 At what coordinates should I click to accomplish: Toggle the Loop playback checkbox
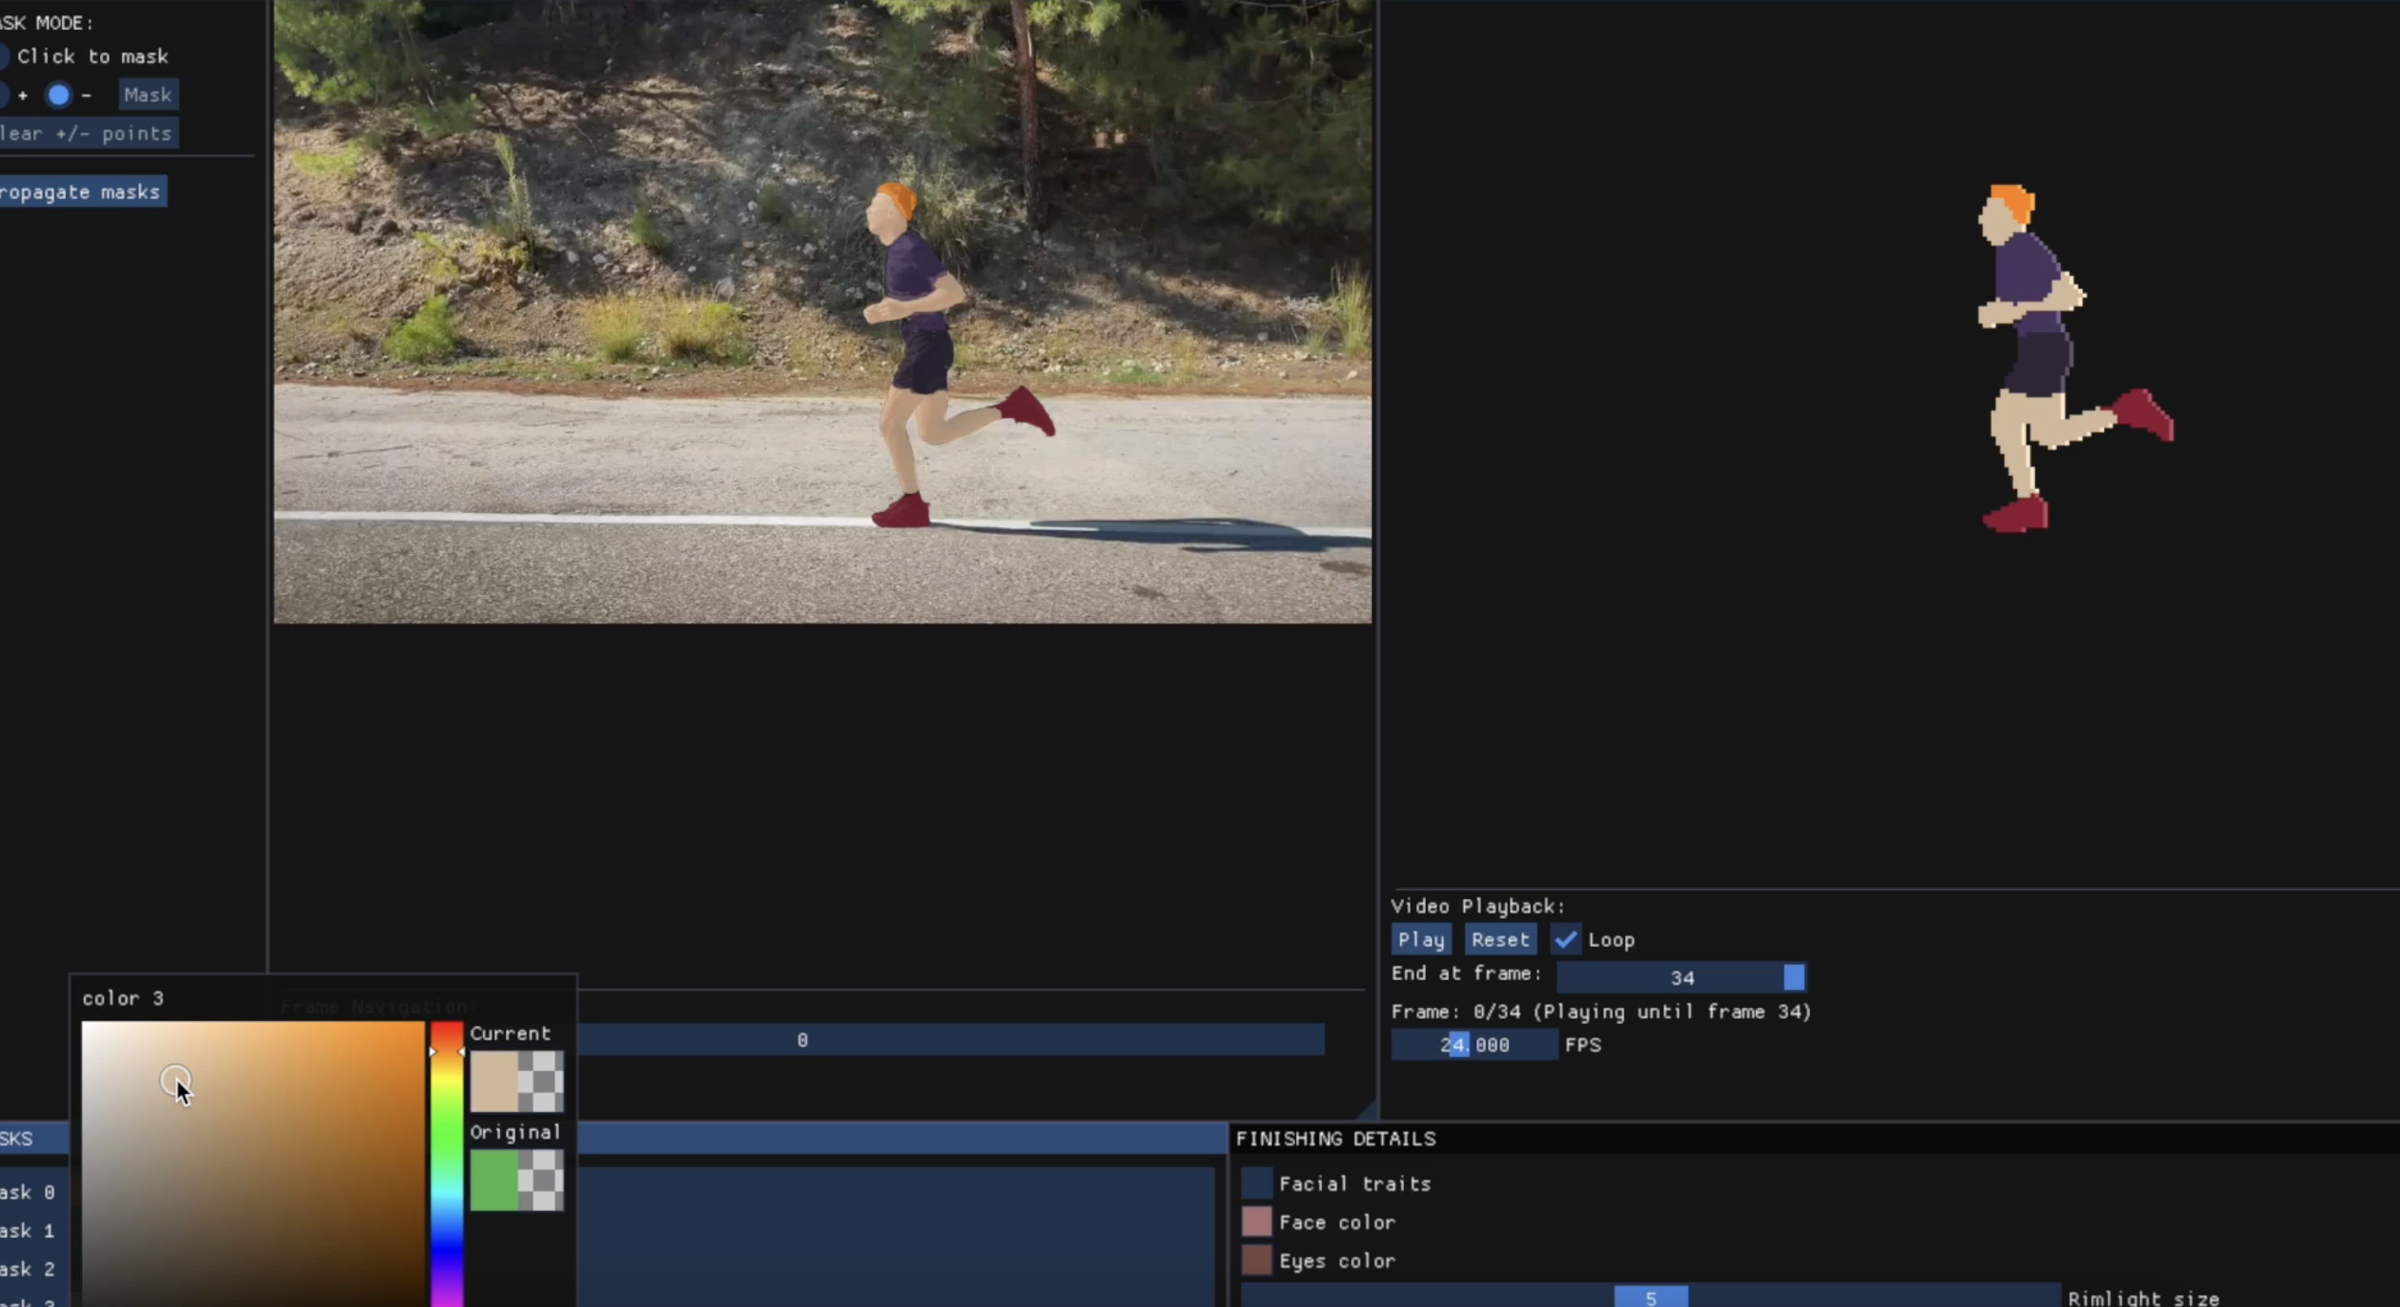(1566, 940)
